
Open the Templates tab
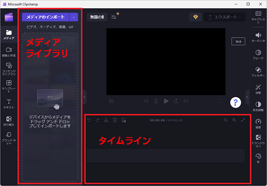click(x=9, y=86)
